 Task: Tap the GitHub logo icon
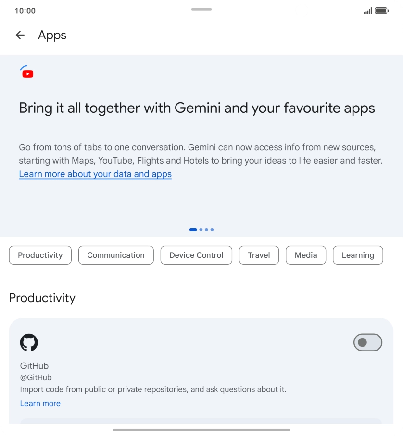coord(29,342)
